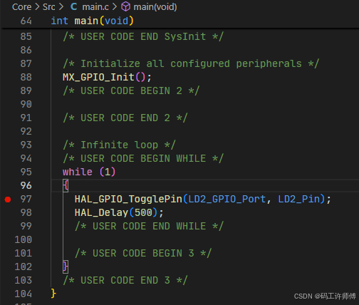
Task: Click the HAL_GPIO_TogglePin function name
Action: 128,199
